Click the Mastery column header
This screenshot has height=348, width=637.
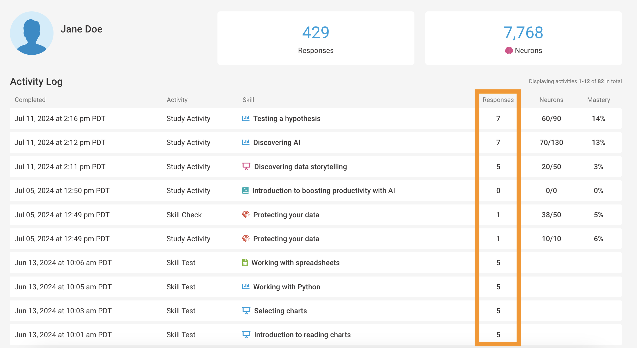point(599,100)
